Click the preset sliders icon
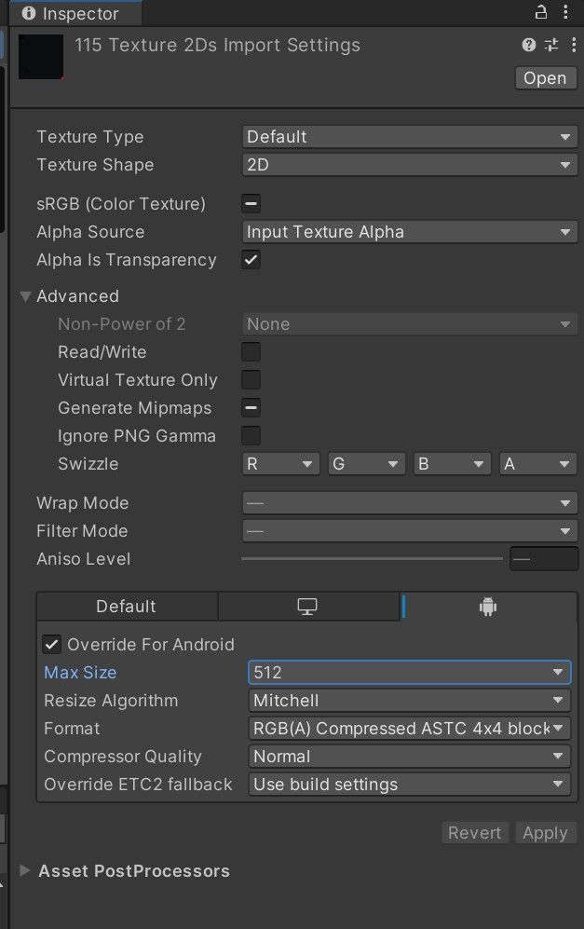The width and height of the screenshot is (584, 929). (551, 45)
